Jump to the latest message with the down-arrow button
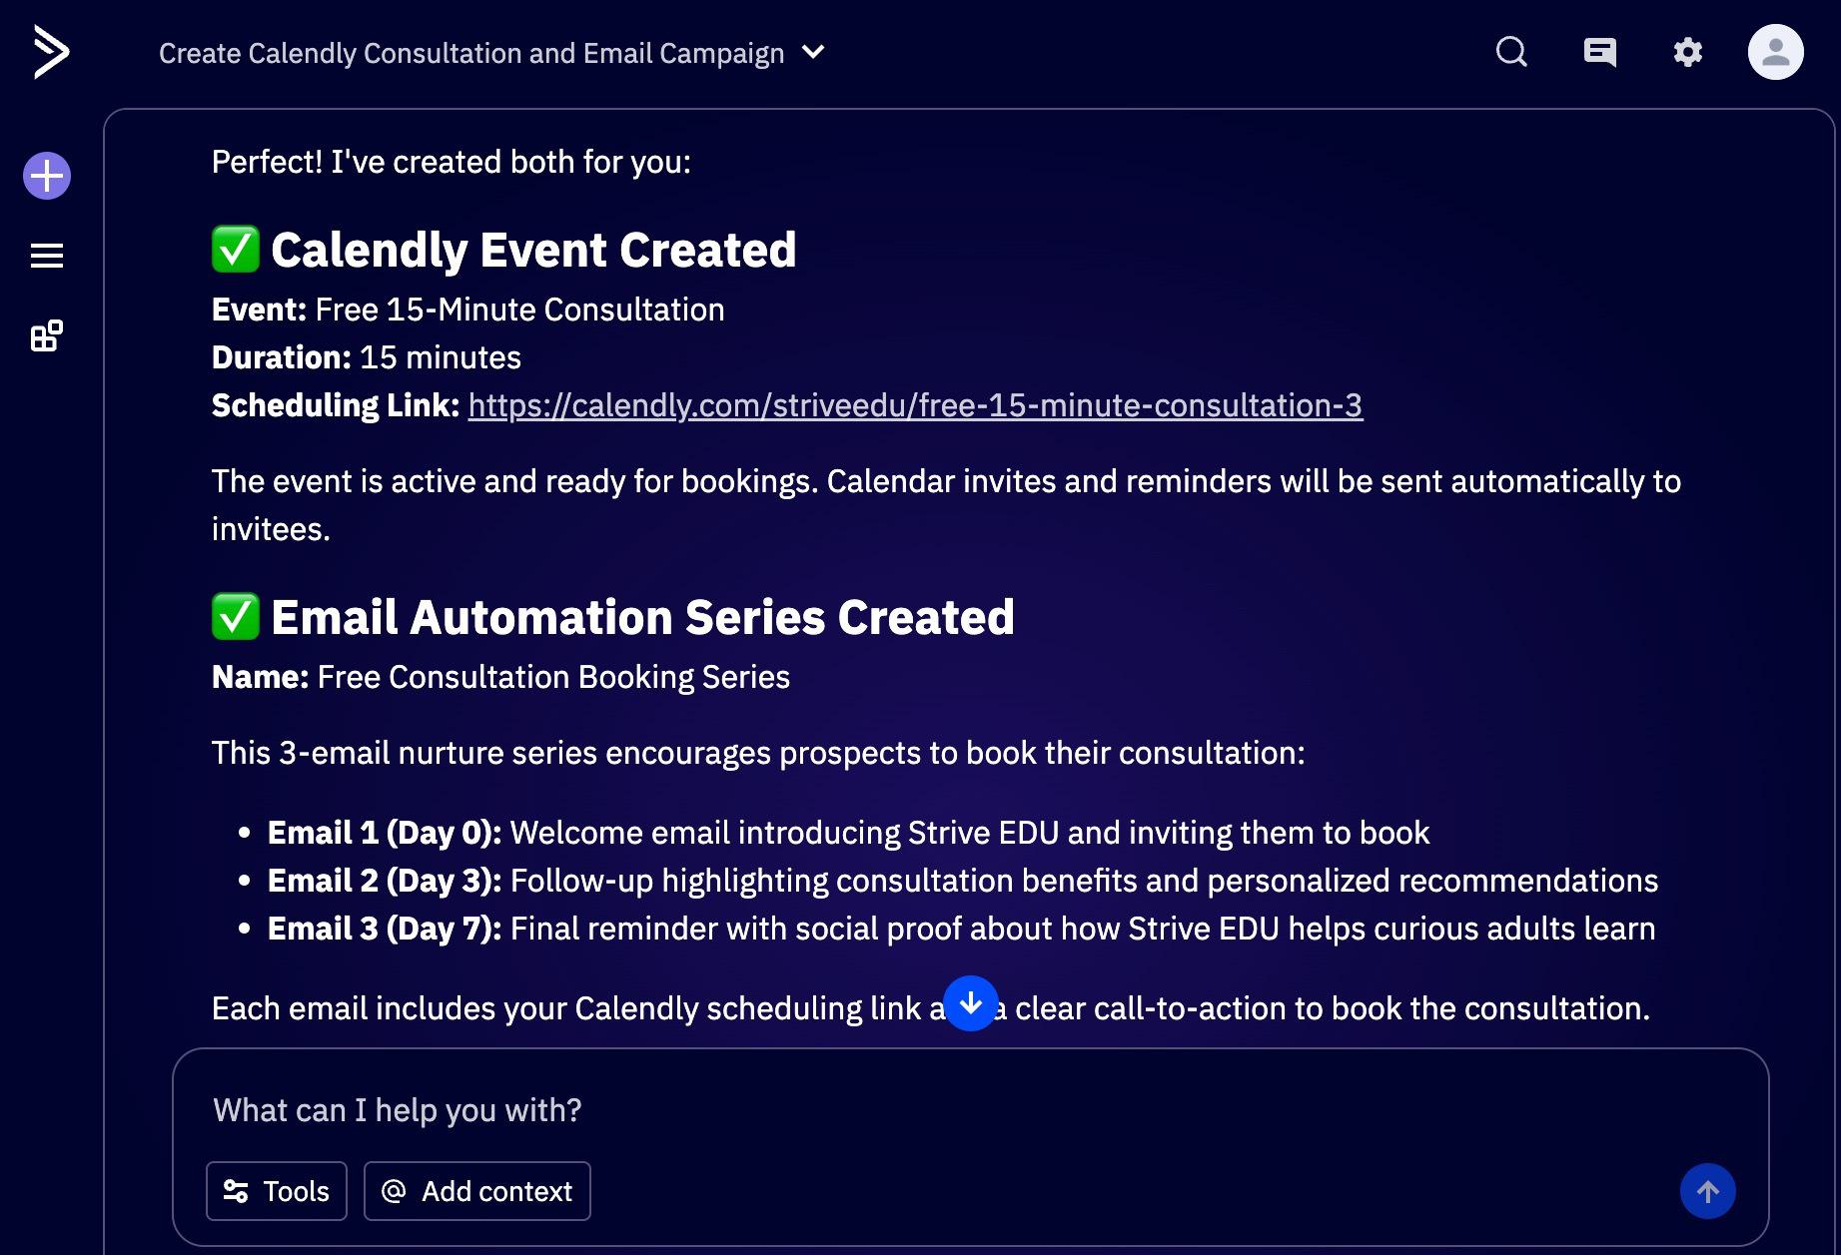The width and height of the screenshot is (1841, 1255). pyautogui.click(x=970, y=1002)
